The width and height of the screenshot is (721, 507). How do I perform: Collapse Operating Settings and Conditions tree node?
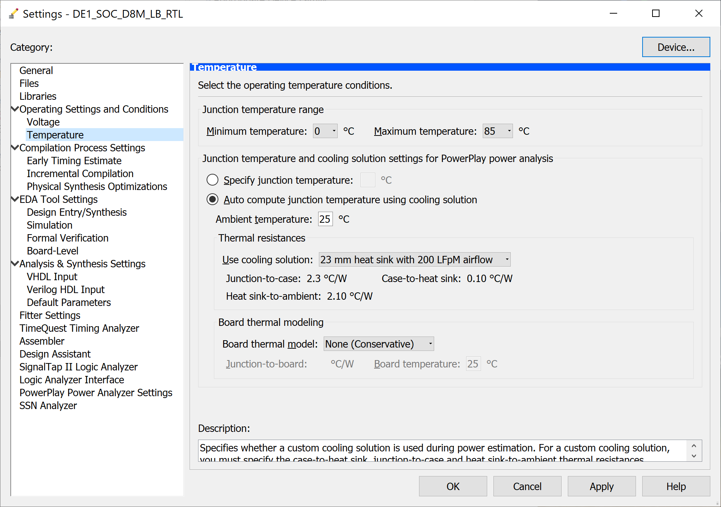[x=15, y=109]
